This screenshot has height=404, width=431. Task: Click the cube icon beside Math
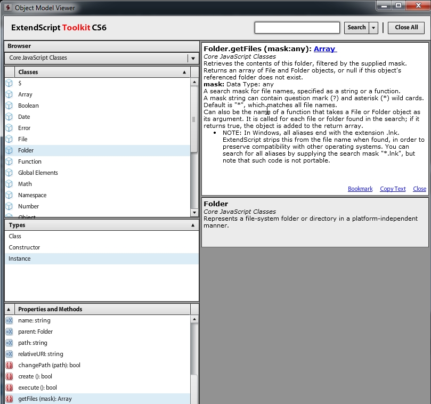pos(9,184)
